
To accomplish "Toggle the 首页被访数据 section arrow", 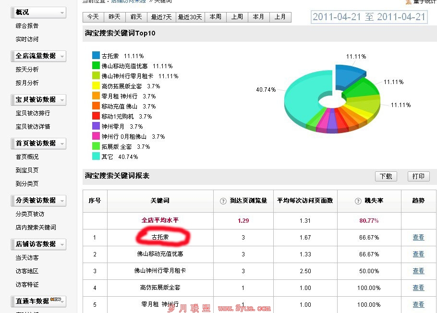I will pyautogui.click(x=62, y=144).
